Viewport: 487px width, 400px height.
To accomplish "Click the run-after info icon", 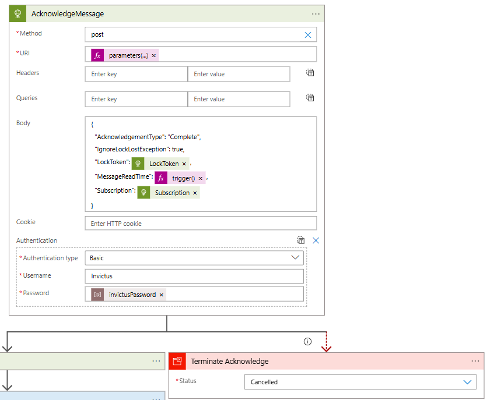I will click(308, 342).
